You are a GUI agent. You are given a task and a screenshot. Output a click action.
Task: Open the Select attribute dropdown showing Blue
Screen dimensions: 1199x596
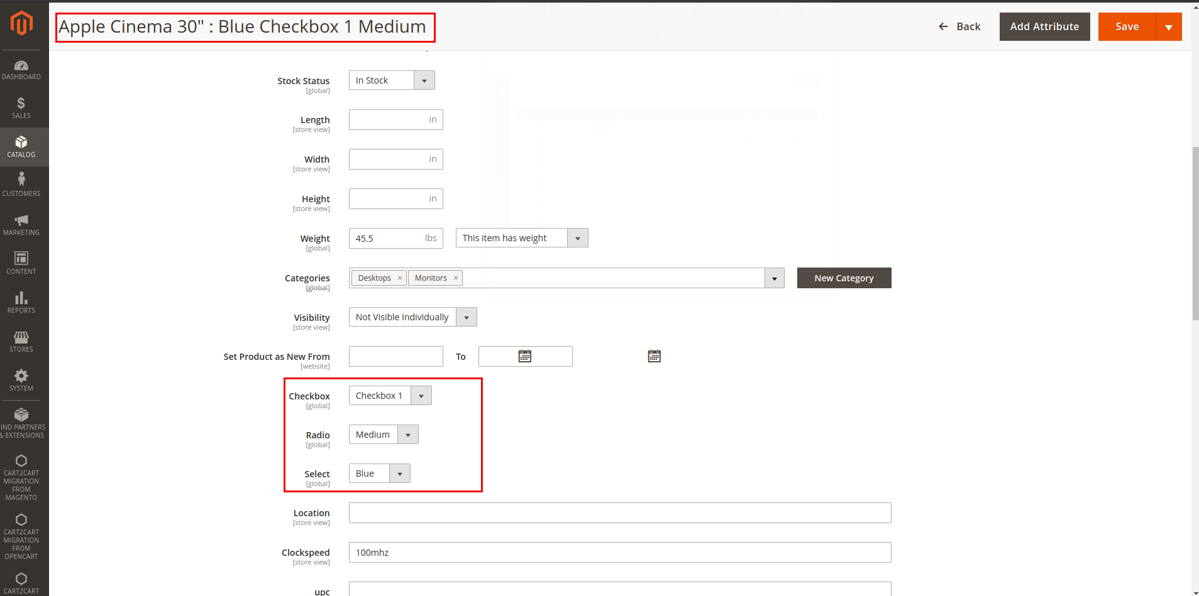379,474
